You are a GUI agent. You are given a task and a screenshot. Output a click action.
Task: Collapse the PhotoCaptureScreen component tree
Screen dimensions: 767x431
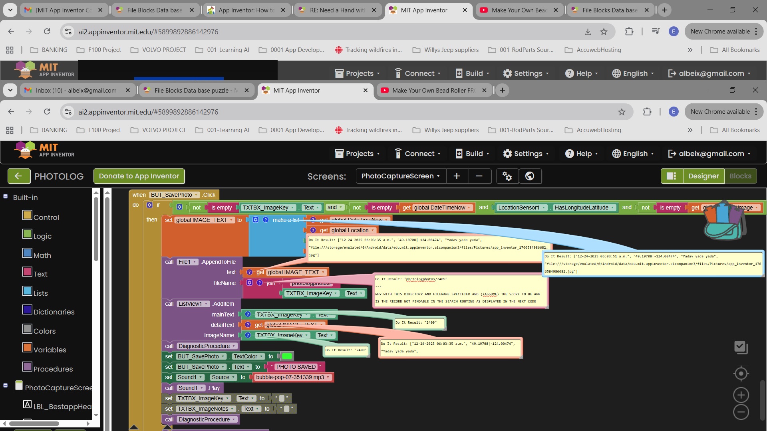6,386
